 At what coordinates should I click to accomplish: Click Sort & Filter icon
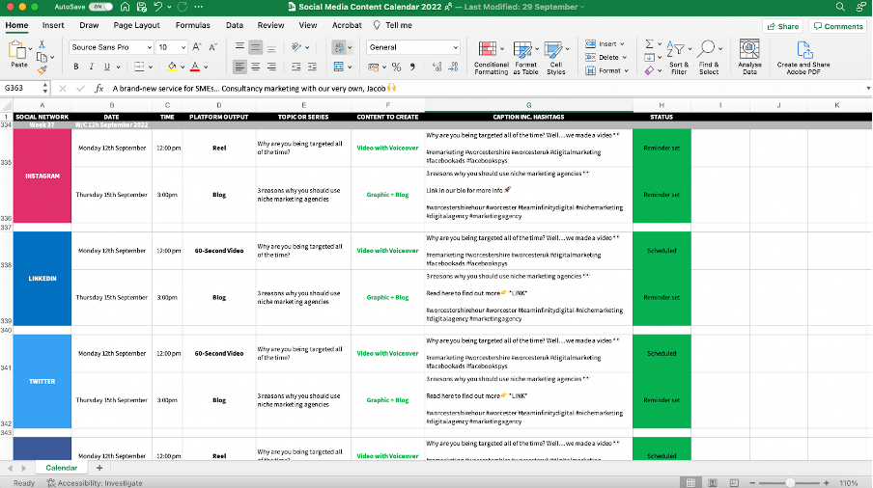679,57
